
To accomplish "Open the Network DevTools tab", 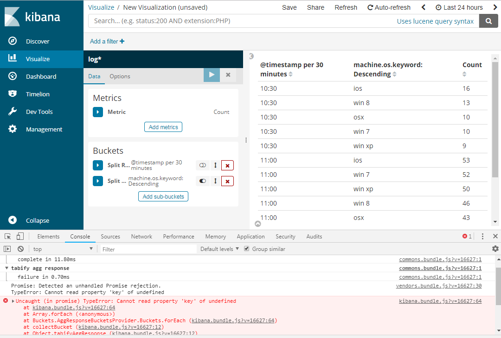I will tap(141, 236).
